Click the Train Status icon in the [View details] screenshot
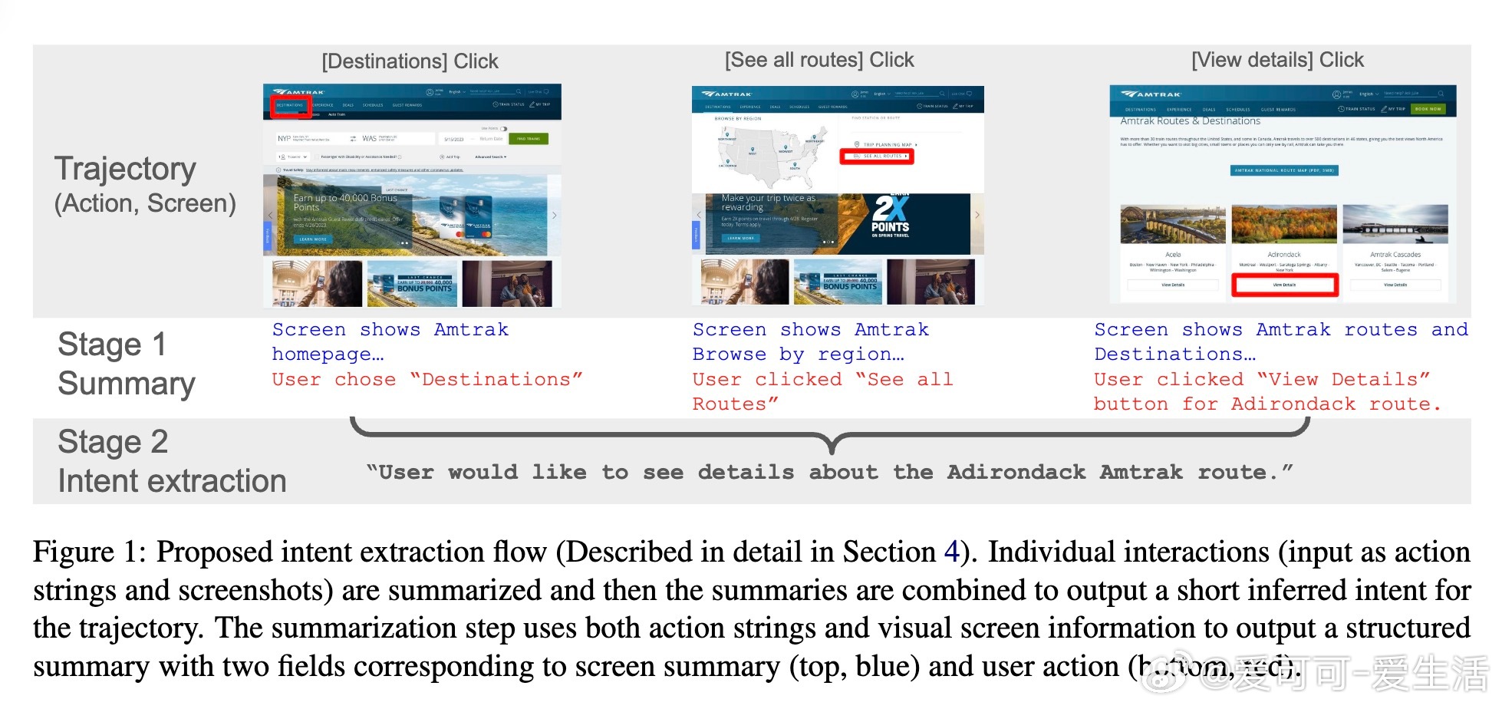This screenshot has width=1502, height=709. [1341, 109]
